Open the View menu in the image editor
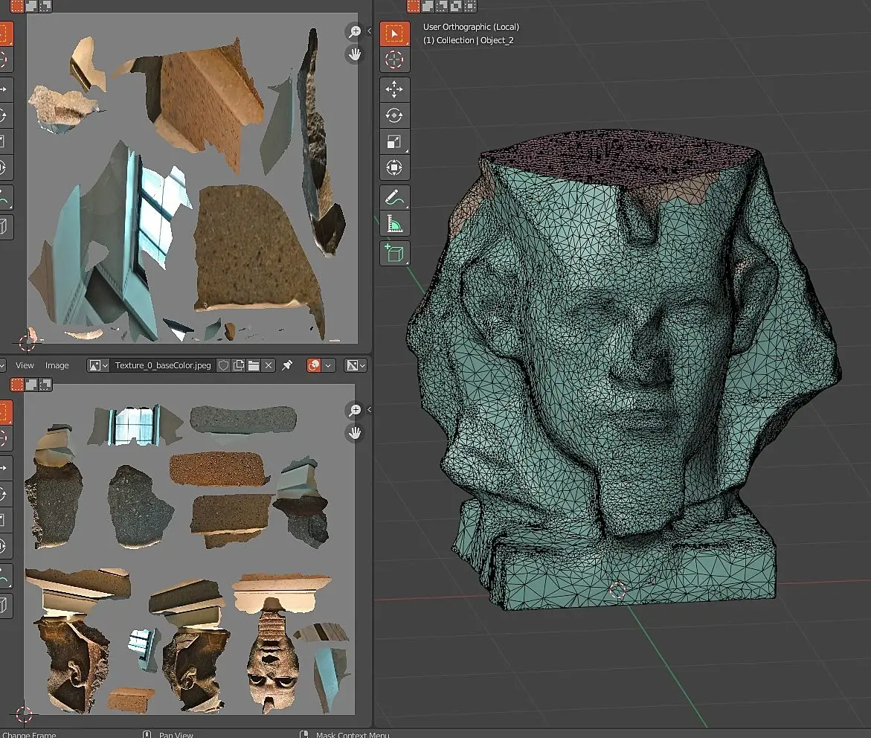This screenshot has height=738, width=871. pyautogui.click(x=25, y=365)
